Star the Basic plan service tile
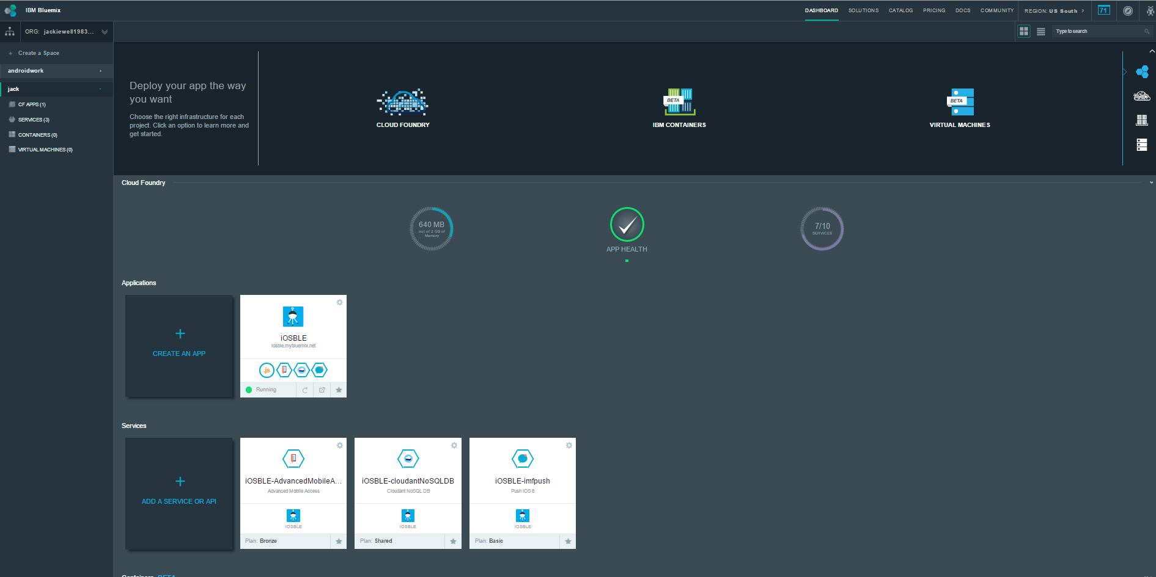Image resolution: width=1156 pixels, height=577 pixels. click(x=568, y=541)
